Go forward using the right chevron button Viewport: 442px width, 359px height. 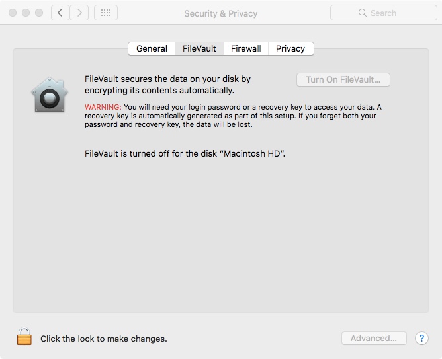point(79,13)
